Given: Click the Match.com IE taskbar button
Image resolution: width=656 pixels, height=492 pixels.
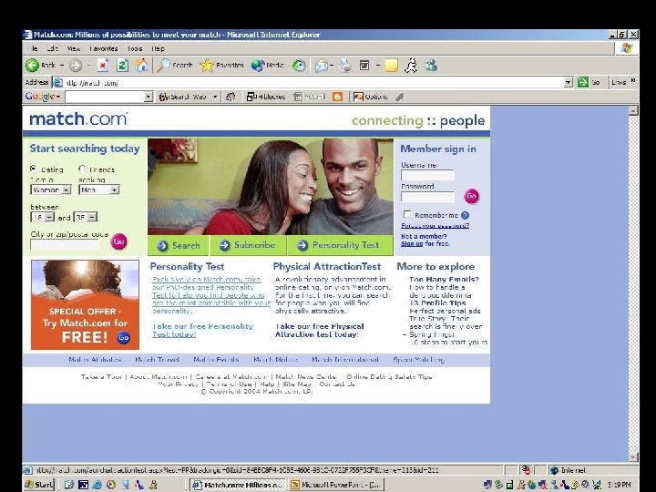Looking at the screenshot, I should point(238,485).
